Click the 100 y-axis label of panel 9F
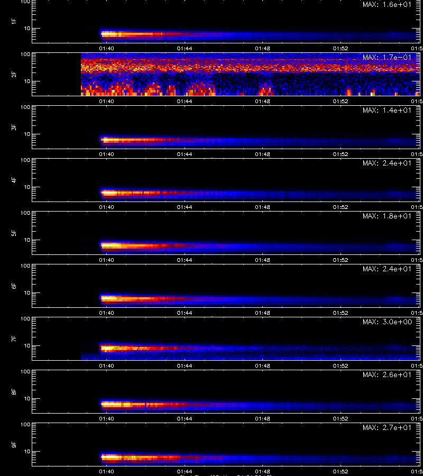 [x=25, y=424]
